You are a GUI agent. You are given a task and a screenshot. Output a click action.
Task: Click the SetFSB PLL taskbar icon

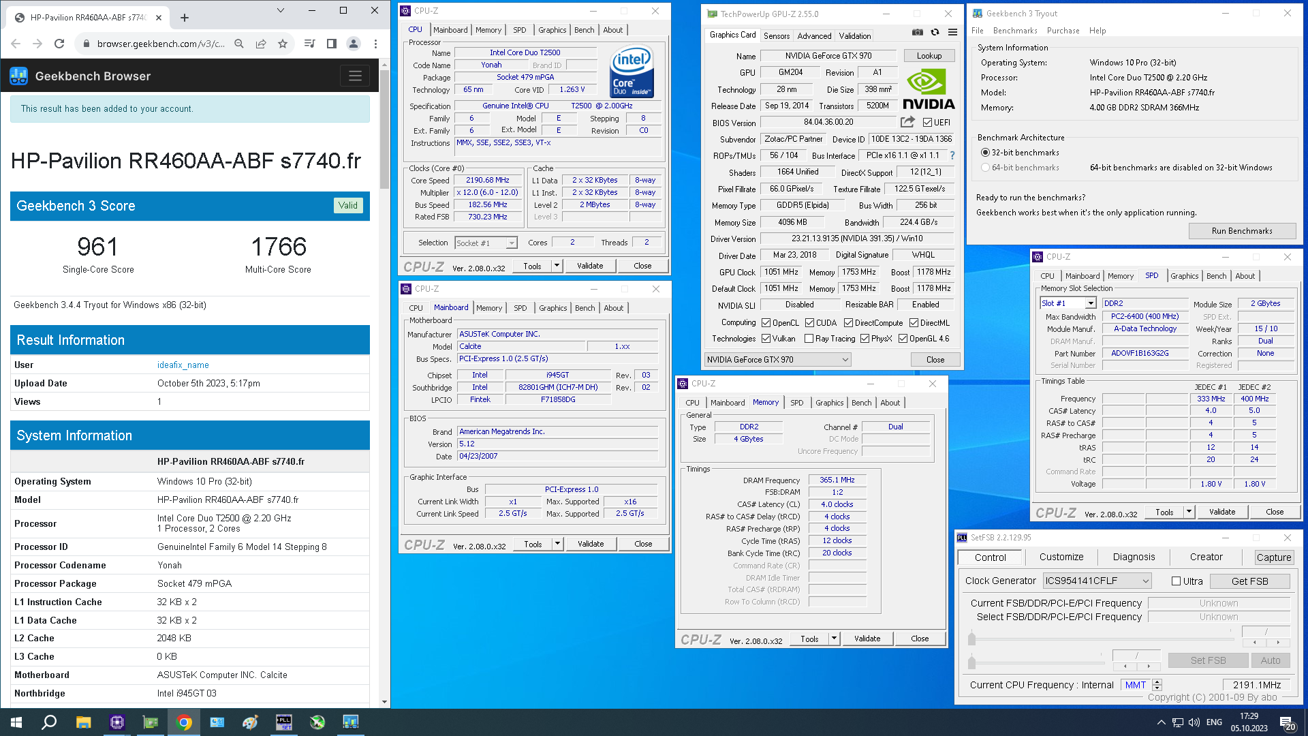[283, 722]
